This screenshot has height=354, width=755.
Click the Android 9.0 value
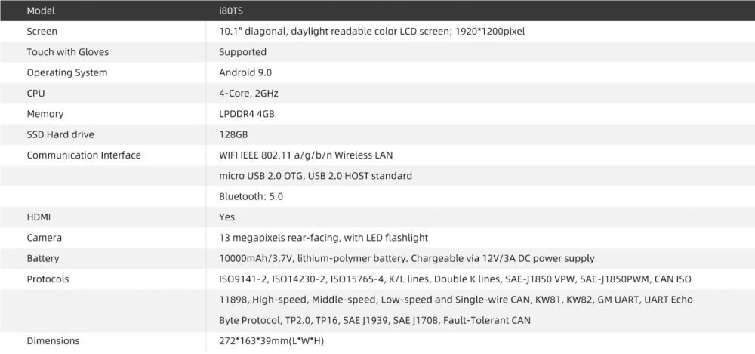[x=245, y=72]
